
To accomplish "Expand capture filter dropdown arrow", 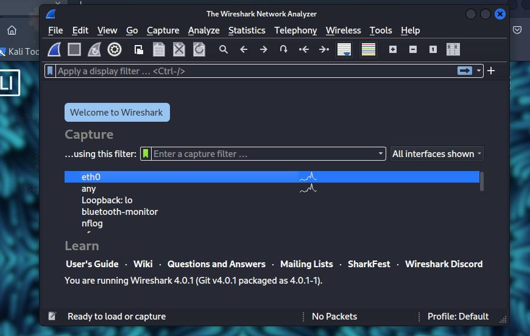I will 381,153.
